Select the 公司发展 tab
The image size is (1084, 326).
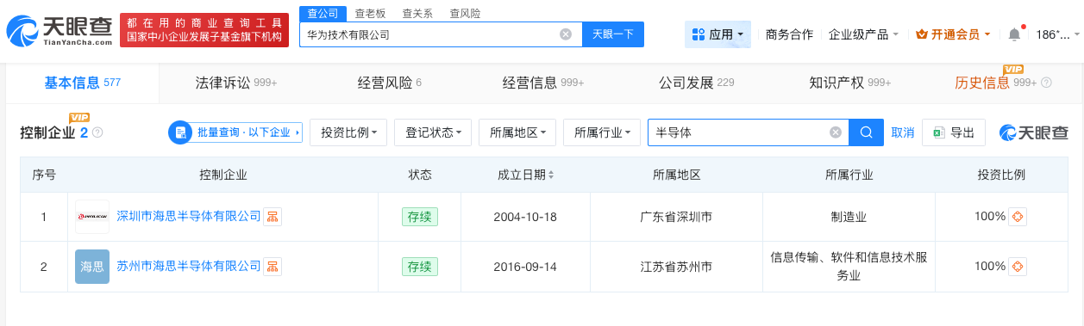pos(696,83)
